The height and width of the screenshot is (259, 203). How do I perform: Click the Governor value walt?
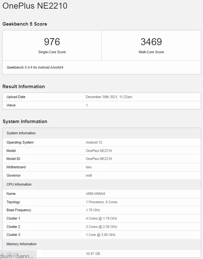coord(89,175)
